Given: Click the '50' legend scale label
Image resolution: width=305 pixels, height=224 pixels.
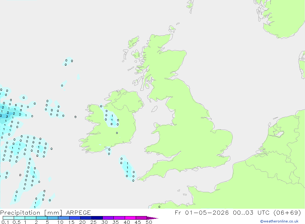Looking at the screenshot, I should point(149,222).
